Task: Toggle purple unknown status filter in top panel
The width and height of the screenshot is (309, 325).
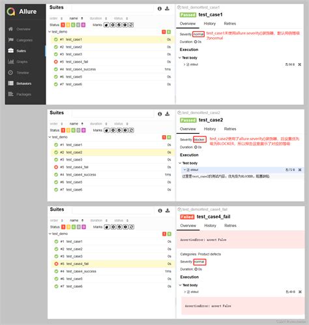Action: [83, 25]
